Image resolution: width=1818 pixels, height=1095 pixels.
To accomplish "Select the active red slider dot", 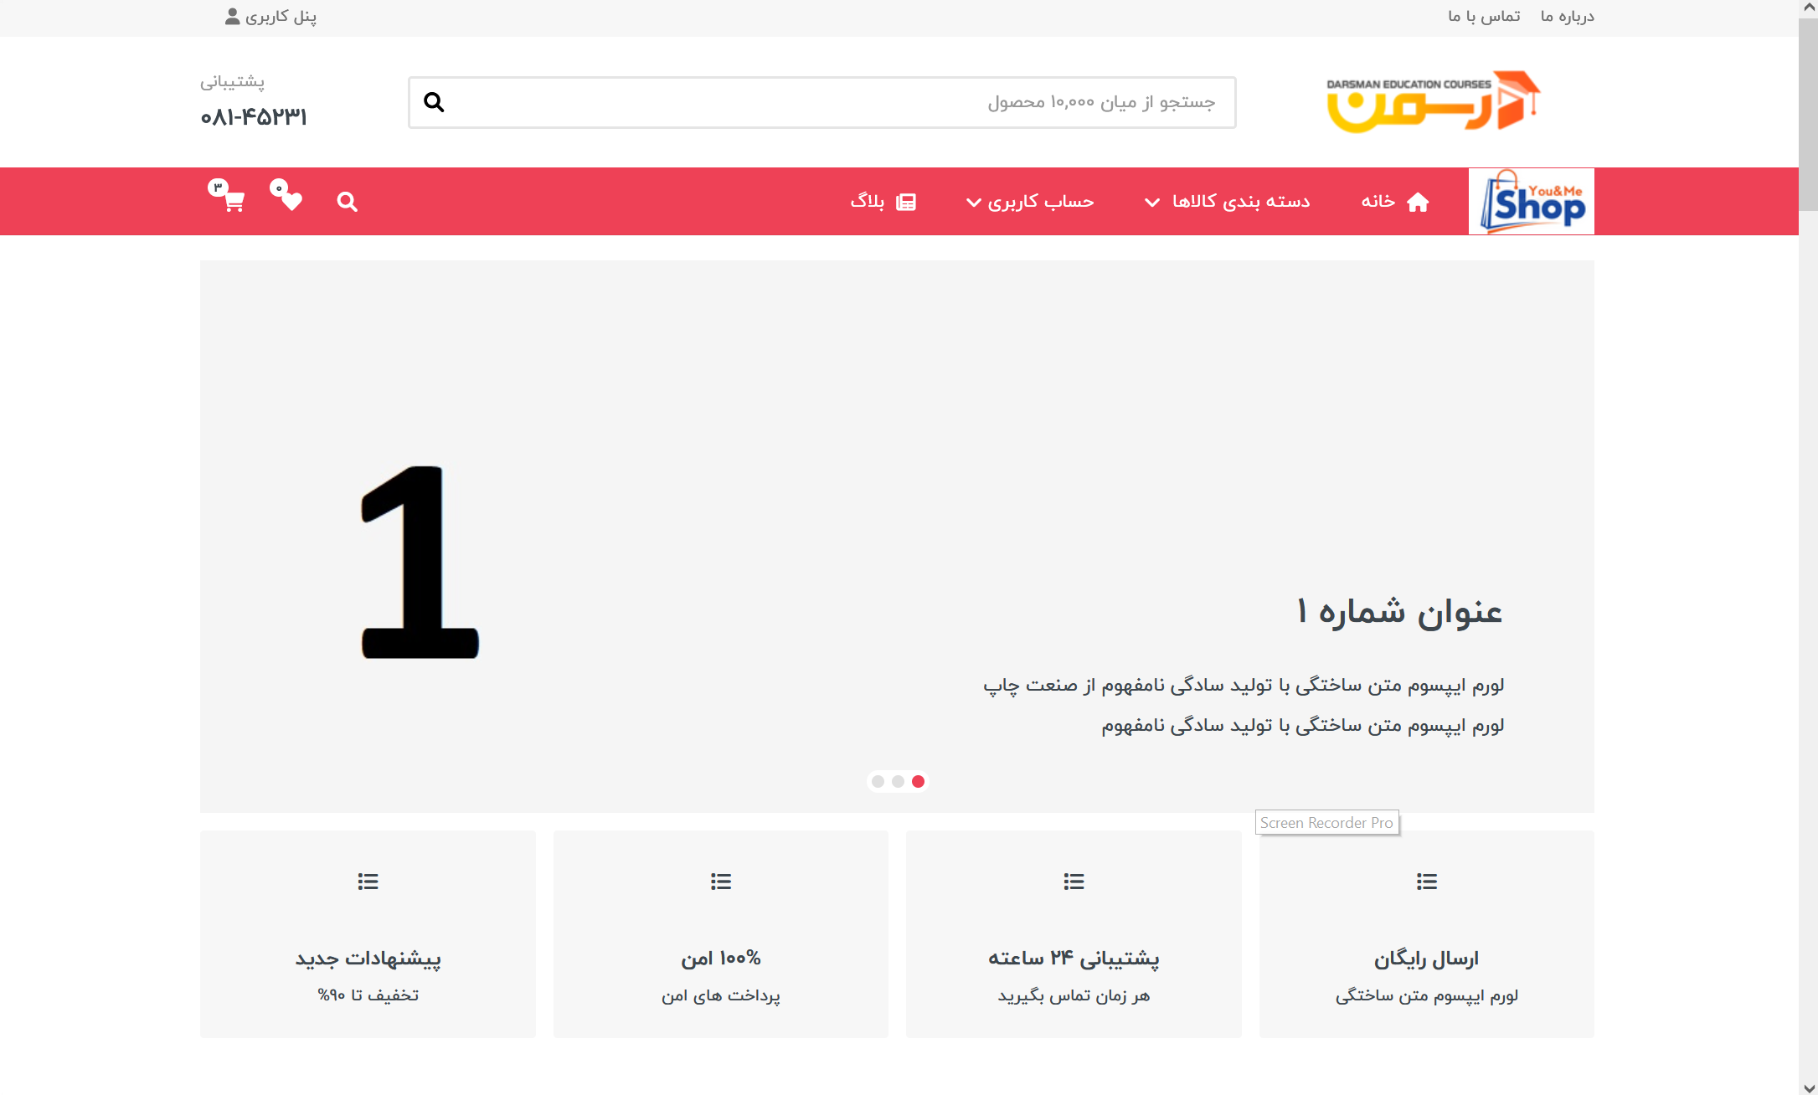I will pyautogui.click(x=918, y=781).
